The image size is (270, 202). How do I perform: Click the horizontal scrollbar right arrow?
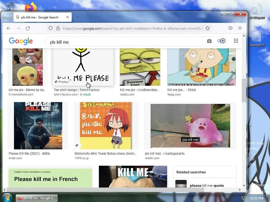(x=239, y=190)
